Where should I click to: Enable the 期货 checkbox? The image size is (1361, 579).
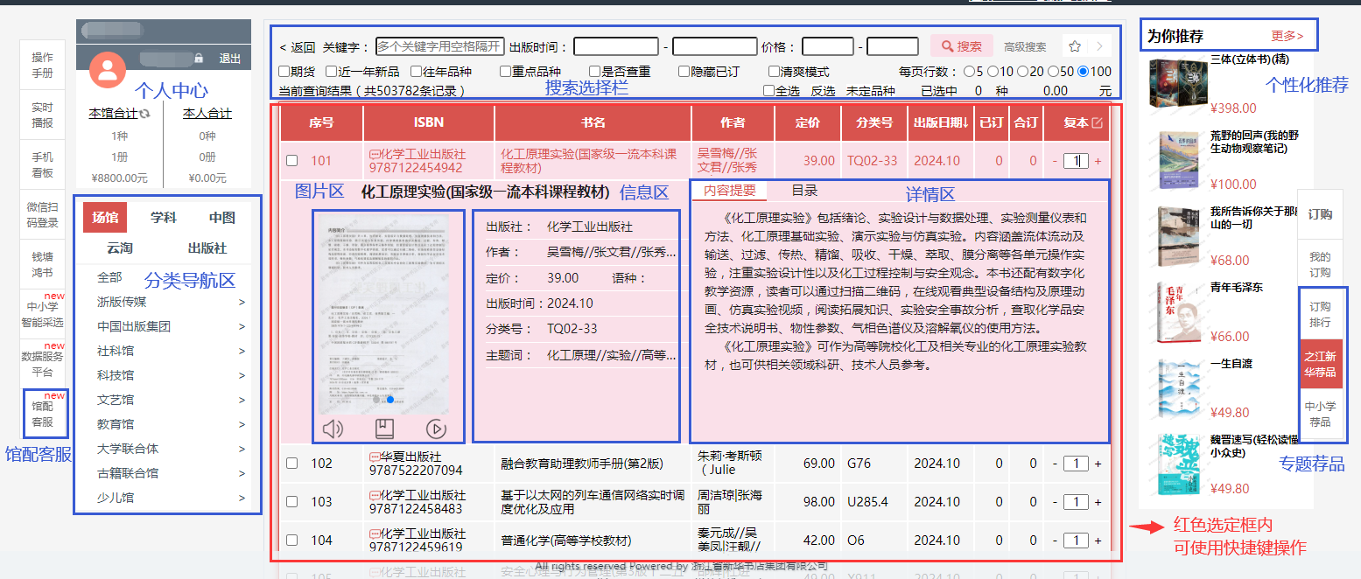tap(284, 72)
